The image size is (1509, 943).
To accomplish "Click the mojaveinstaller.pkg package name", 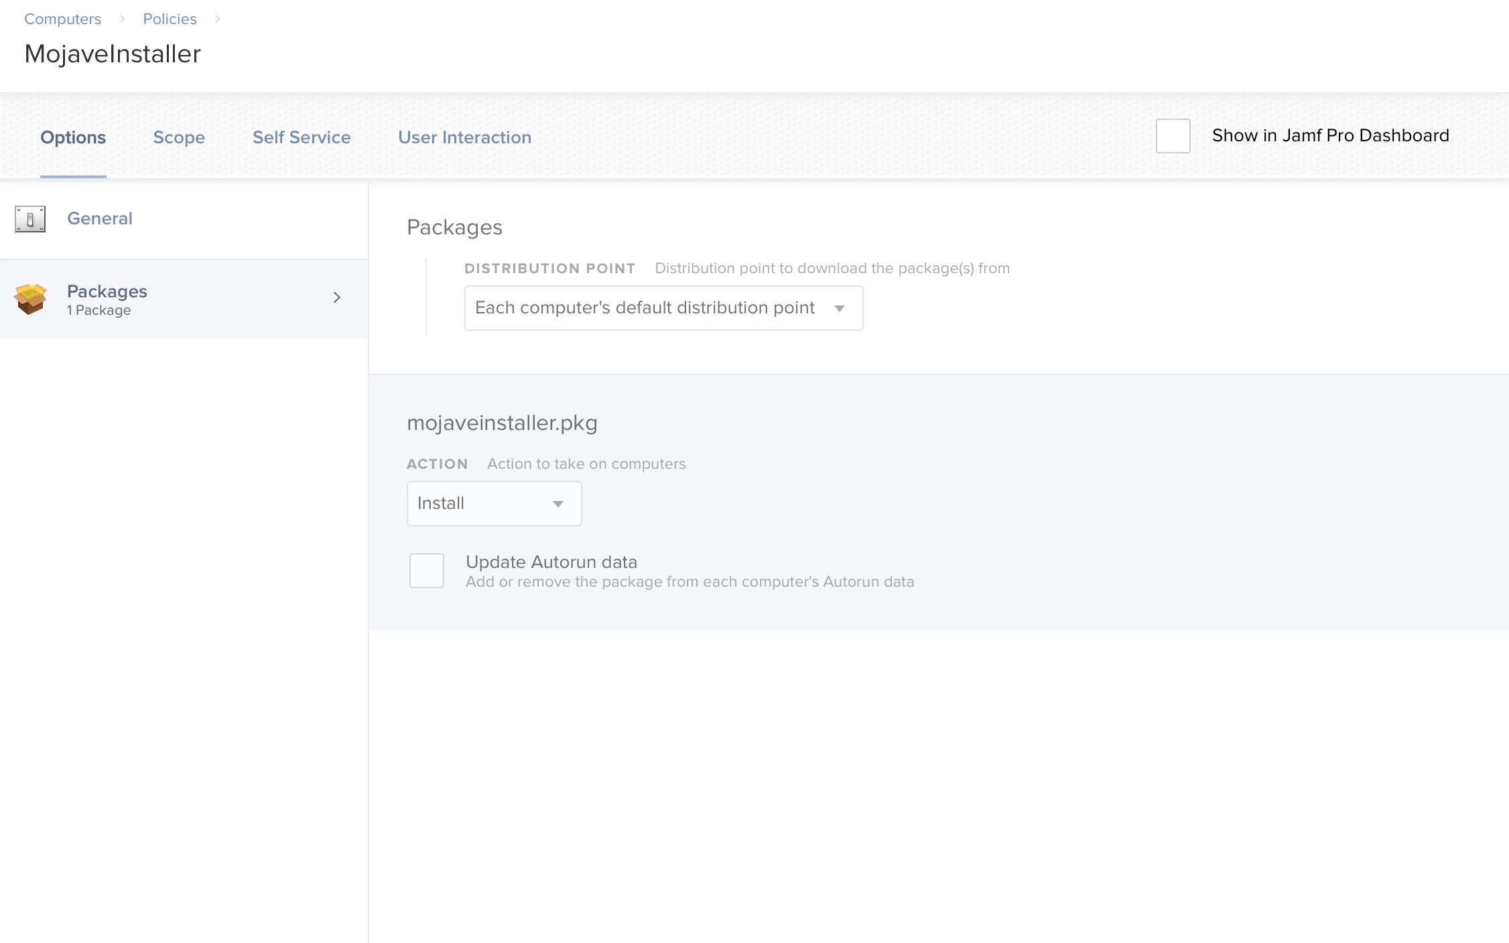I will [502, 423].
